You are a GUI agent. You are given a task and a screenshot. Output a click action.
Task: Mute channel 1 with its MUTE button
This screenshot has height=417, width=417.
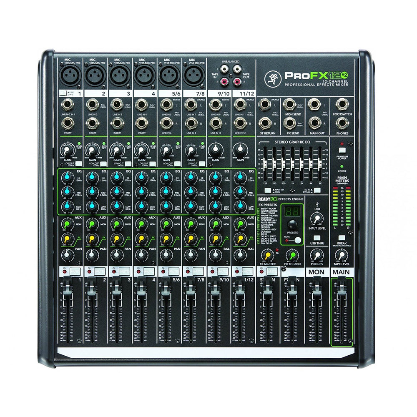(74, 271)
